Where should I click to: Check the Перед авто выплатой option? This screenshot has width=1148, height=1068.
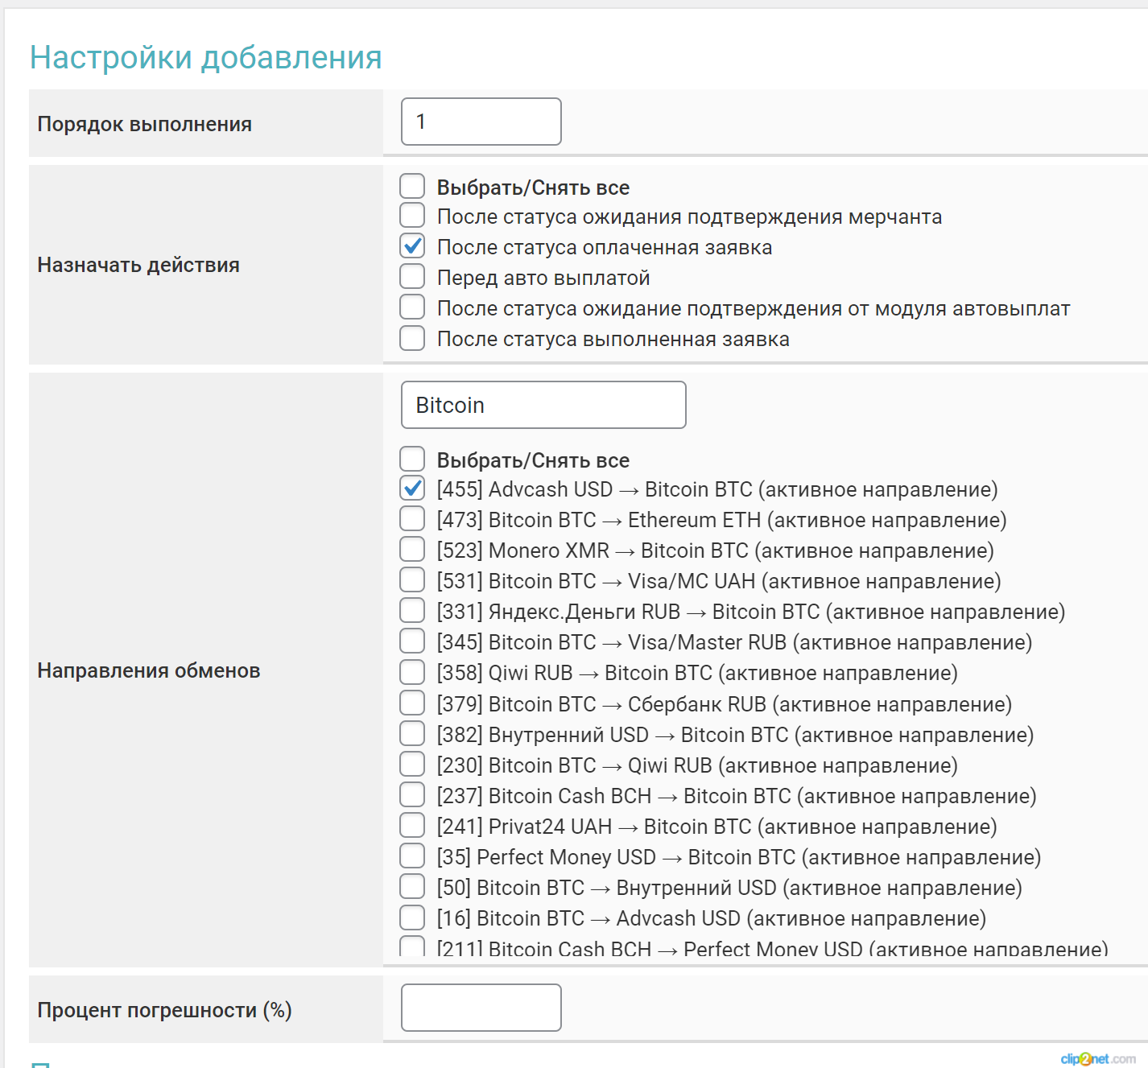pyautogui.click(x=412, y=276)
